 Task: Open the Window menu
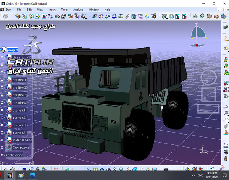(x=94, y=10)
